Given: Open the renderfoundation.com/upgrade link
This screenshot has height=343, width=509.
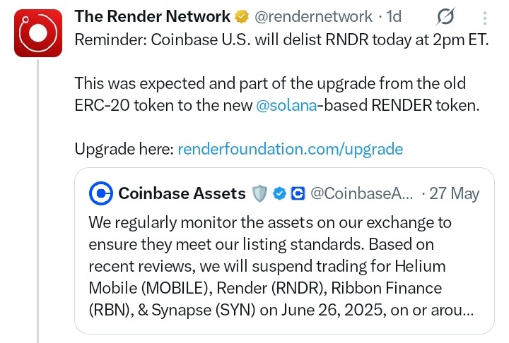Looking at the screenshot, I should pos(291,149).
